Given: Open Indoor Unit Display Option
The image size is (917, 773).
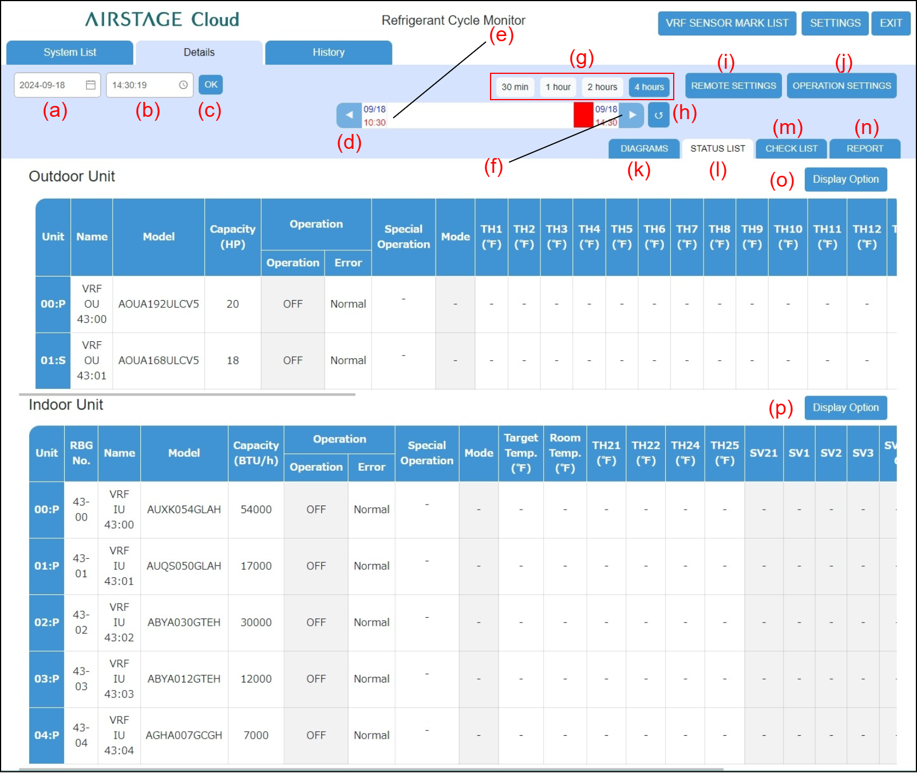Looking at the screenshot, I should [x=845, y=408].
